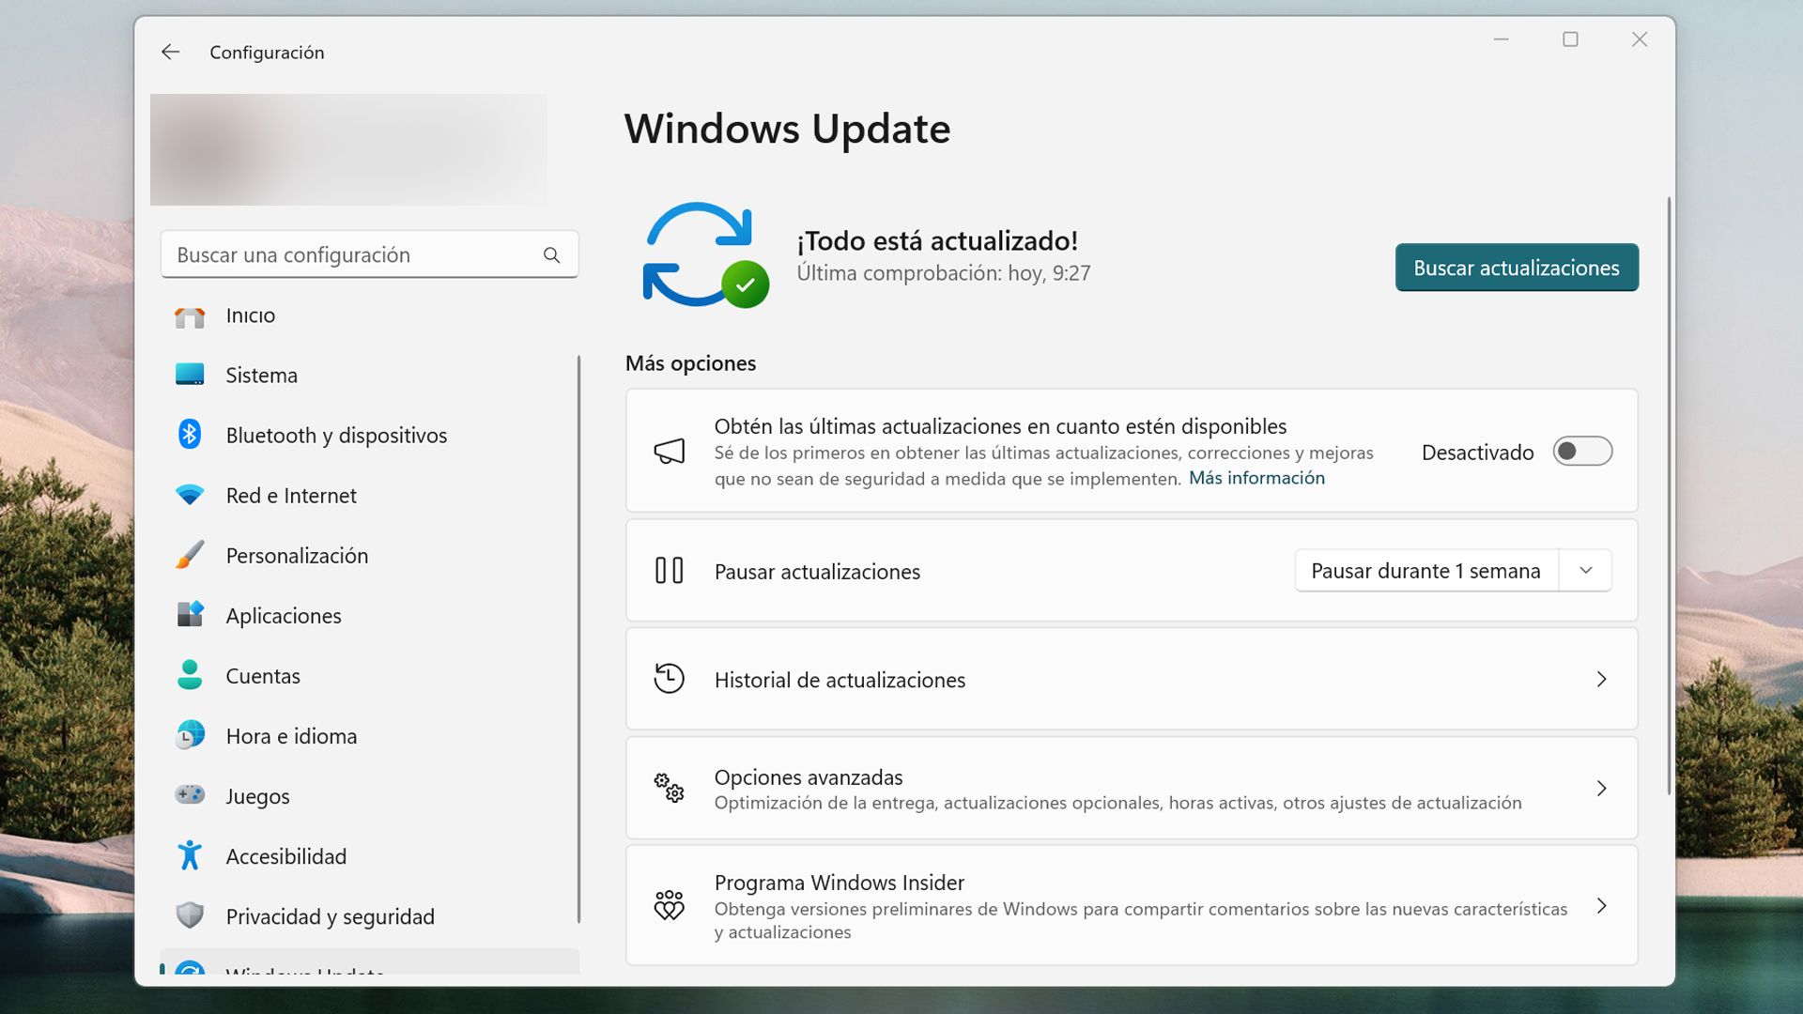The height and width of the screenshot is (1014, 1803).
Task: Minimize the Configuración window
Action: coord(1501,39)
